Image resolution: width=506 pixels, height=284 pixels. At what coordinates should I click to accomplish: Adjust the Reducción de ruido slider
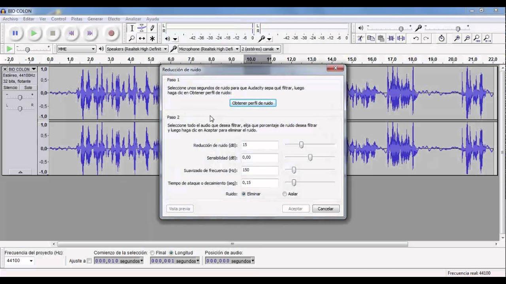[x=301, y=145]
